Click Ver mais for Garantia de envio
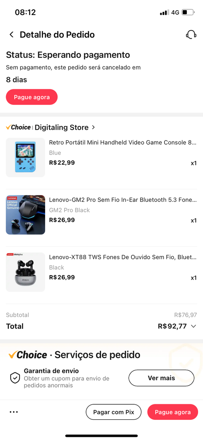The height and width of the screenshot is (441, 203). (x=161, y=378)
